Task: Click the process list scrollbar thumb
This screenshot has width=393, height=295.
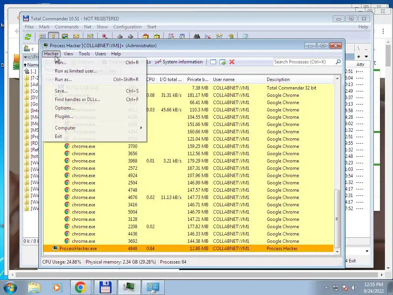Action: click(337, 219)
